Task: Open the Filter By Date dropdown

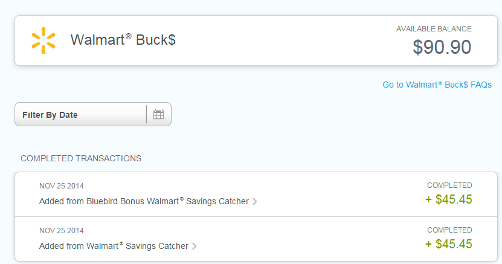Action: [x=93, y=114]
